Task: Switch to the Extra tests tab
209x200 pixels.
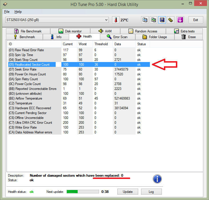Action: (x=184, y=31)
